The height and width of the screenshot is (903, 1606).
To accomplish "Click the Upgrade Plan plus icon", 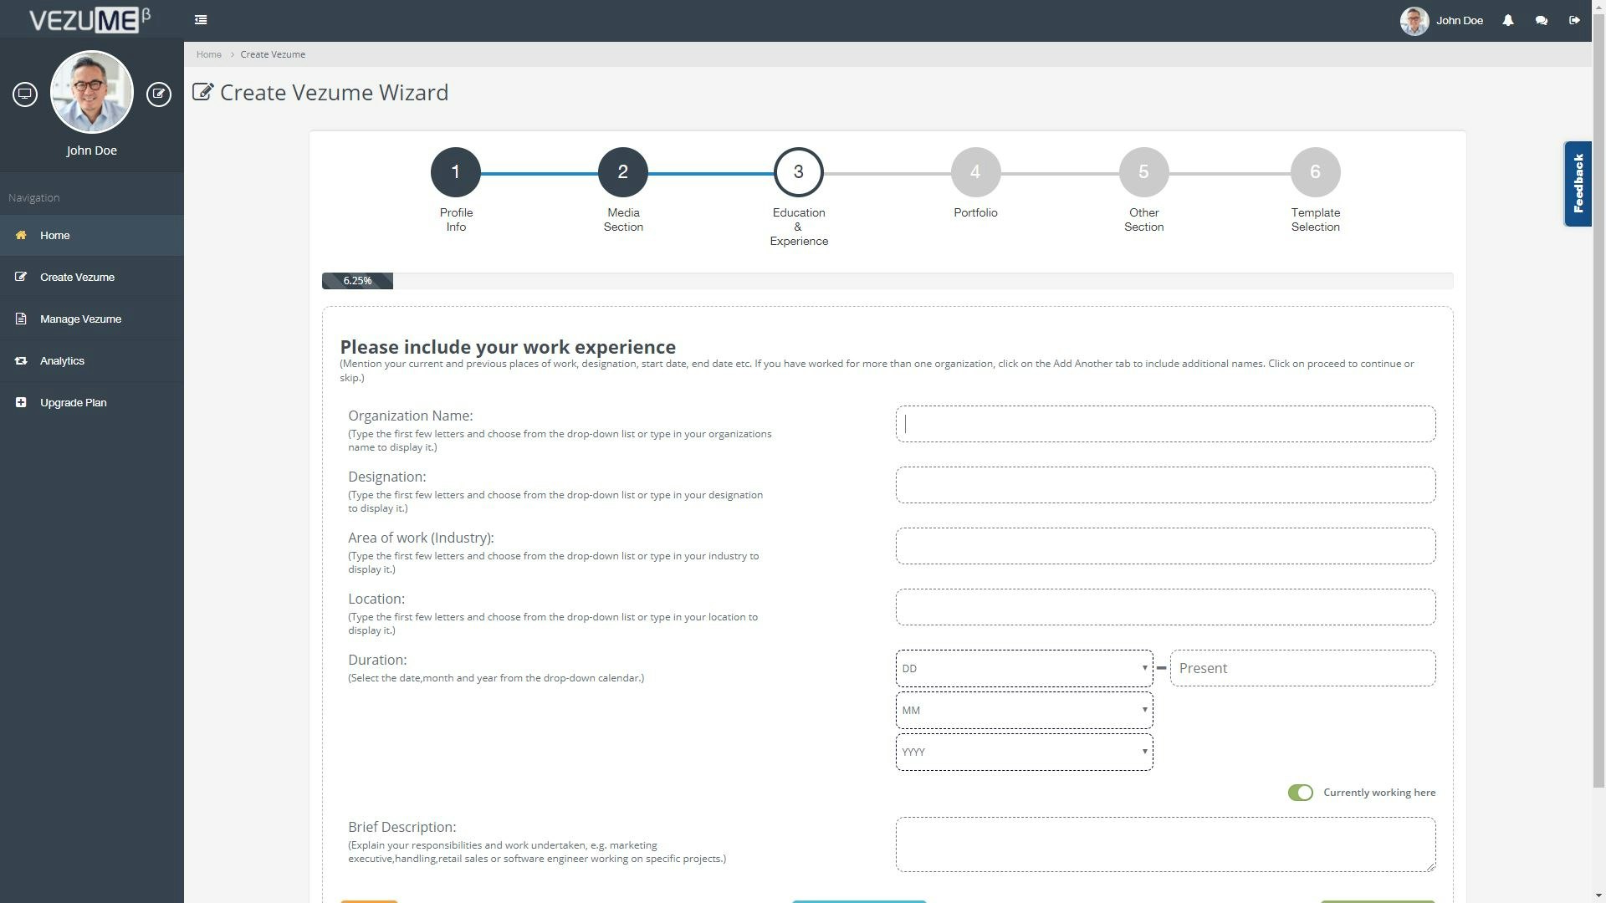I will [21, 402].
